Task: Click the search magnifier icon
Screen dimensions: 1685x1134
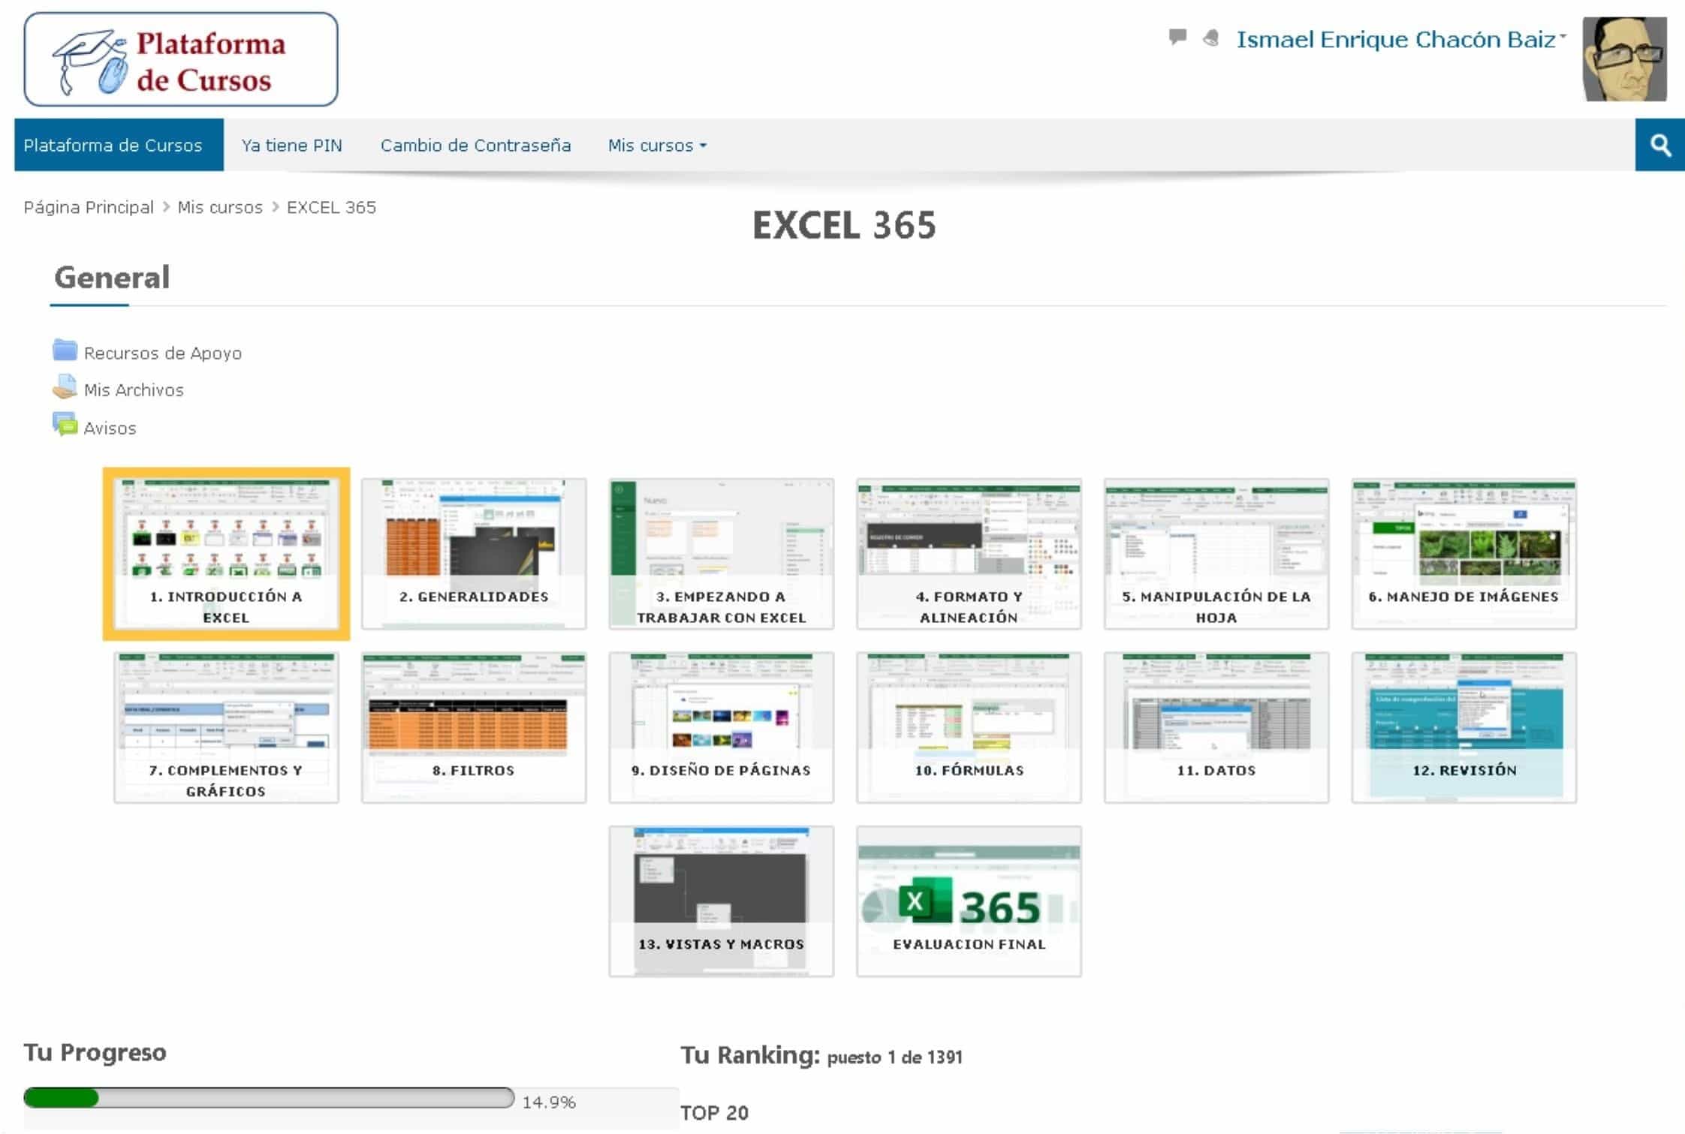Action: [1659, 145]
